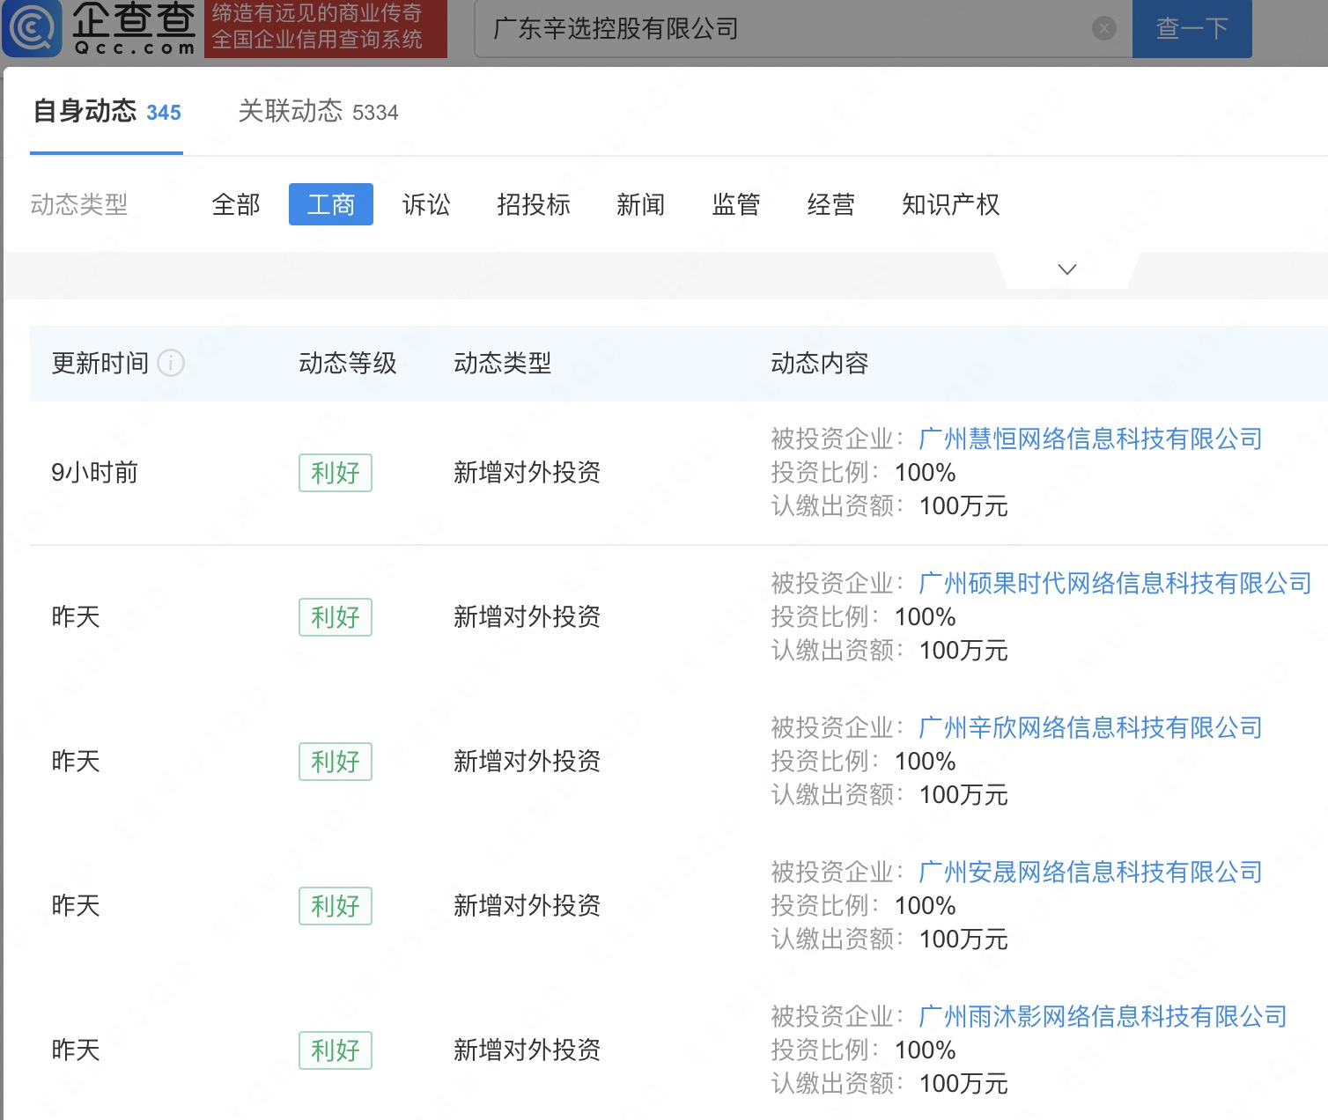Viewport: 1328px width, 1120px height.
Task: Filter dynamics by 监管
Action: pos(735,205)
